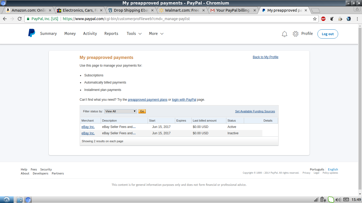Screen dimensions: 362x203
Task: Click the Last billed amount column header
Action: point(209,121)
